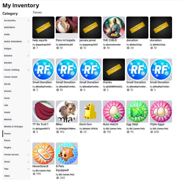Switch to the Emotes category
181x184 pixels.
[x=8, y=91]
